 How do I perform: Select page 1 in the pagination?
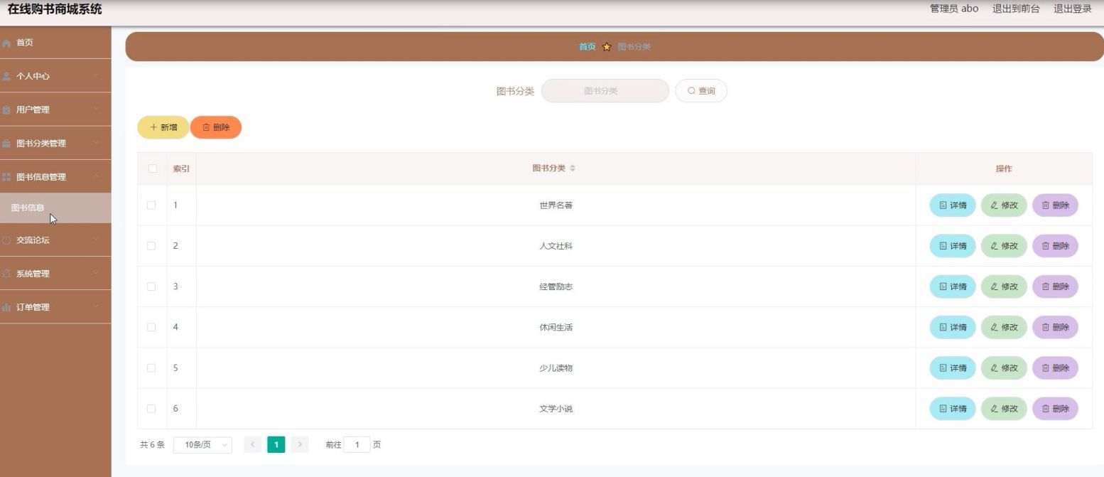(x=276, y=445)
